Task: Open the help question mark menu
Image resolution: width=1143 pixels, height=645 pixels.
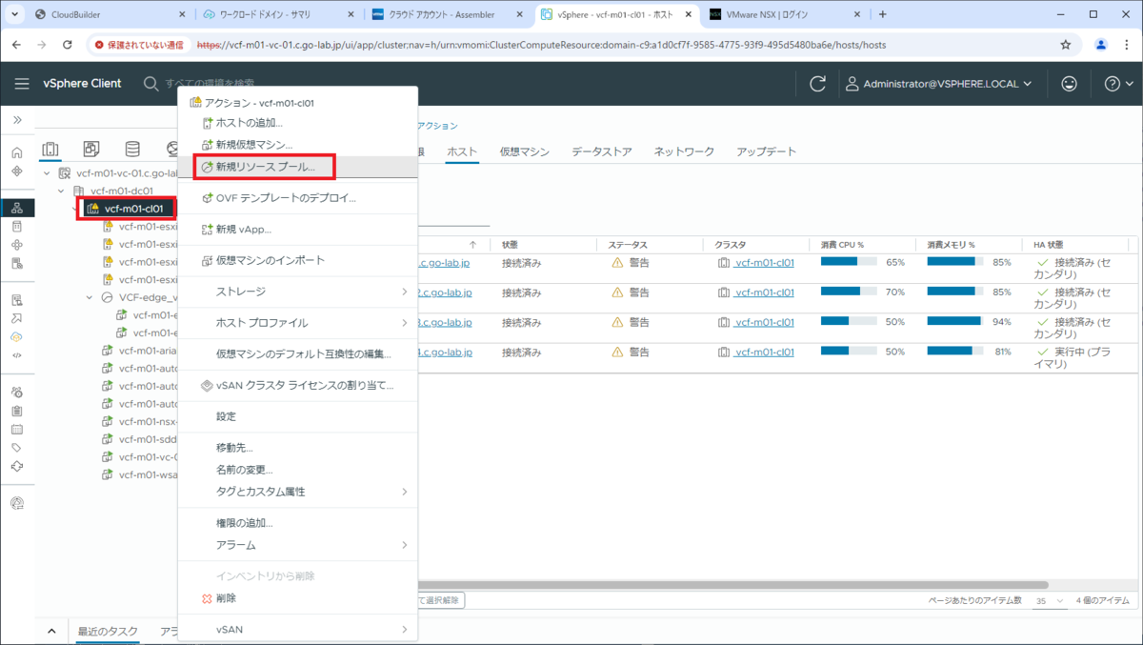Action: pyautogui.click(x=1117, y=84)
